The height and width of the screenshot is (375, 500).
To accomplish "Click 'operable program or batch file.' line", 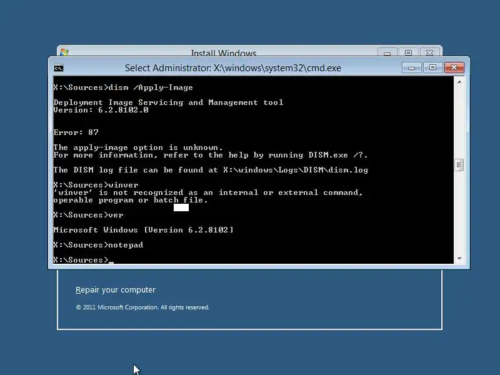I will click(131, 200).
